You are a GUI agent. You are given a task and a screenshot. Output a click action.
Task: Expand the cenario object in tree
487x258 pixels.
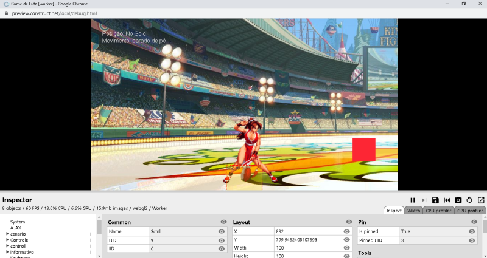[x=7, y=234]
